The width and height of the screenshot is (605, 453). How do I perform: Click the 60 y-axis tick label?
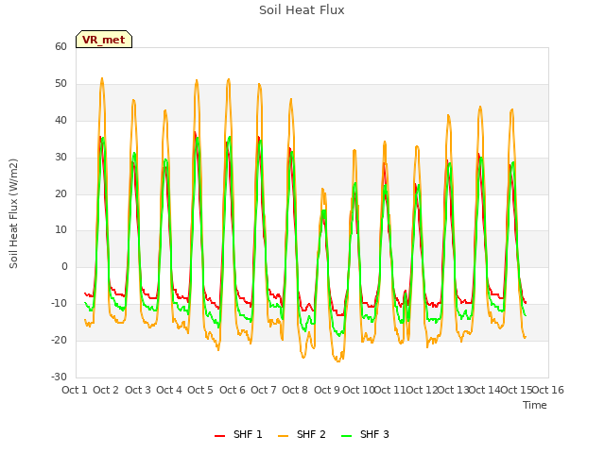tap(60, 46)
